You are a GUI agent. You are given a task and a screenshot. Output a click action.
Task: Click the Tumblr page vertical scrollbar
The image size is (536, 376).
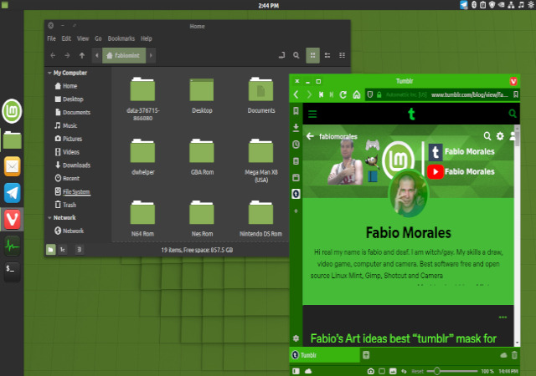[x=517, y=236]
